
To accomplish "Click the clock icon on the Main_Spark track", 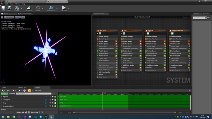I will pyautogui.click(x=46, y=100).
